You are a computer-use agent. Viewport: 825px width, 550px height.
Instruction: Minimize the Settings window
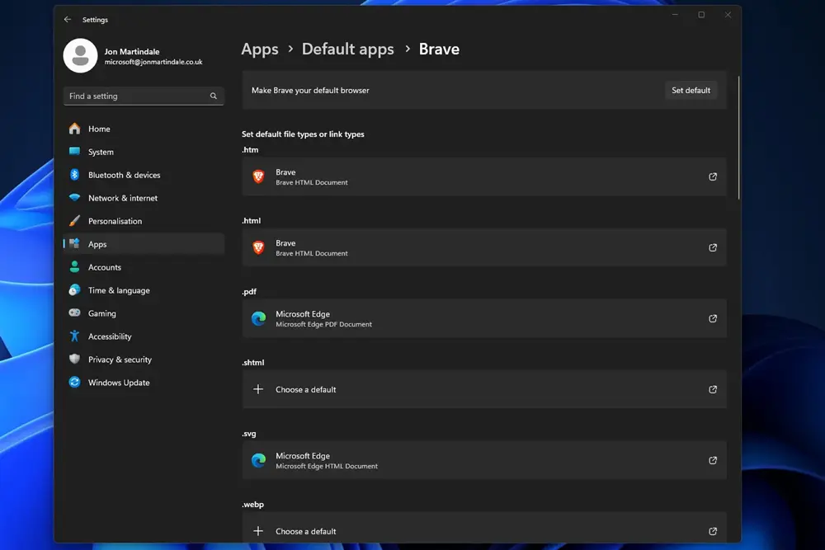[x=675, y=15]
